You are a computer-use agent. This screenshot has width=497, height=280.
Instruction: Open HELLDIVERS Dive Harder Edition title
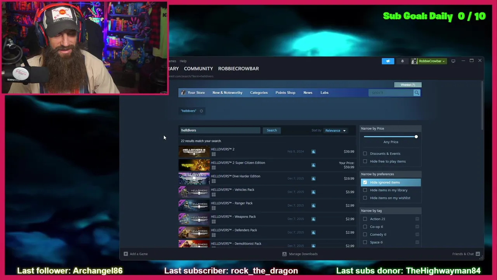tap(236, 176)
